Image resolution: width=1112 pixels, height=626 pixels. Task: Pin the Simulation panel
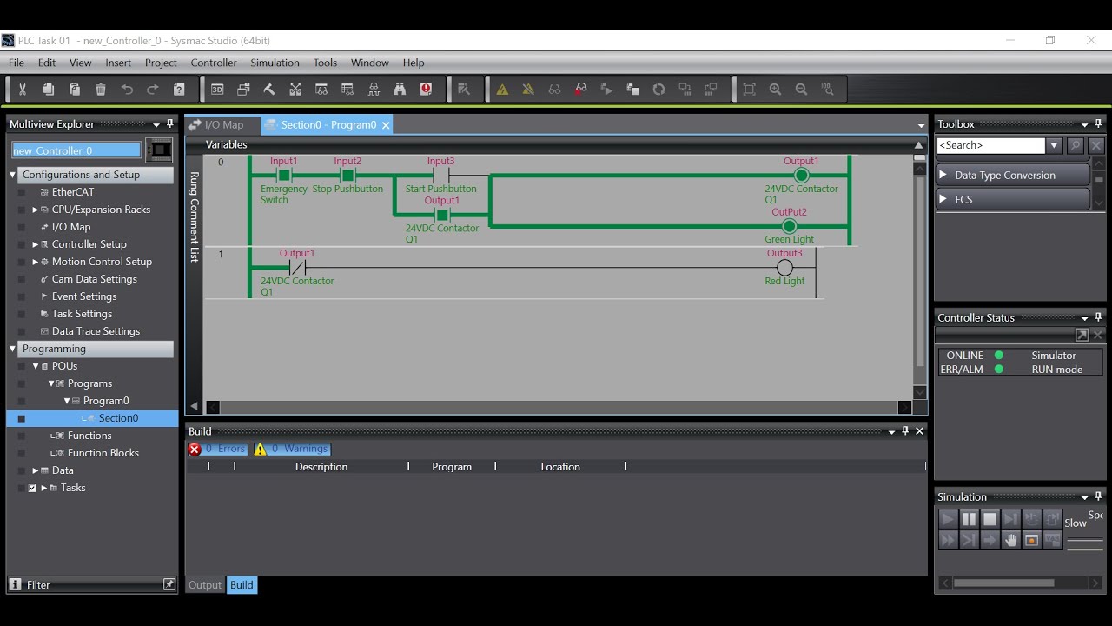(x=1098, y=496)
